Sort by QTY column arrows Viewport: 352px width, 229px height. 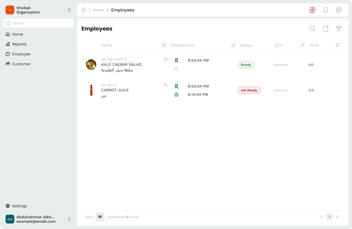click(303, 45)
